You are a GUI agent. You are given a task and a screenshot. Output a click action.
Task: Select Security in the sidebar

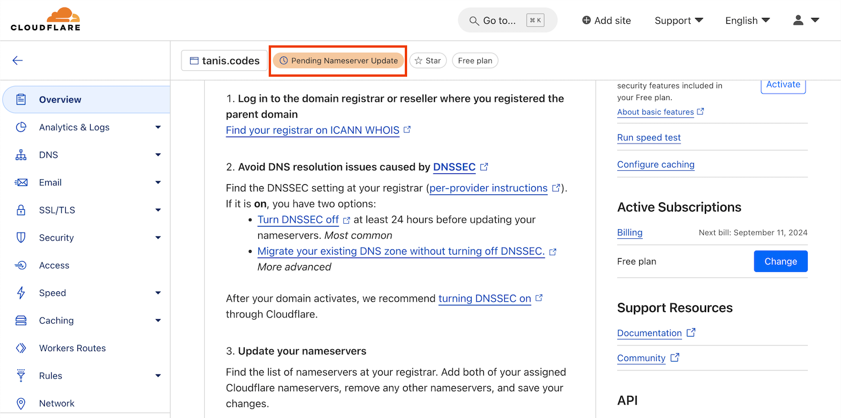click(56, 238)
